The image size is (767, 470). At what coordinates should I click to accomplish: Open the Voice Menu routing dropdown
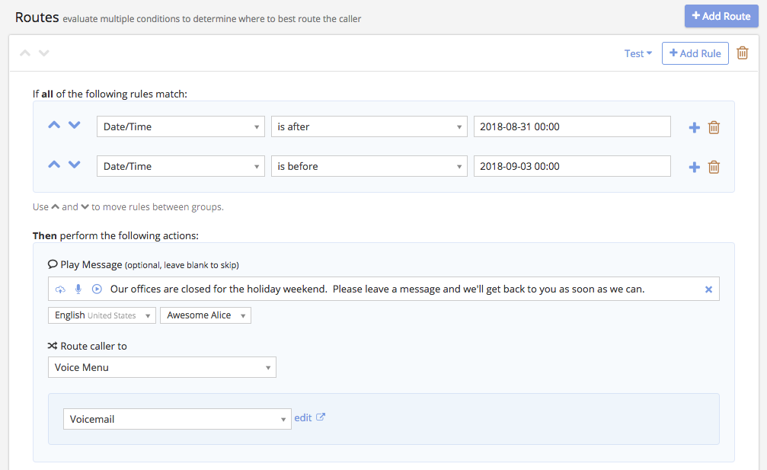tap(161, 366)
